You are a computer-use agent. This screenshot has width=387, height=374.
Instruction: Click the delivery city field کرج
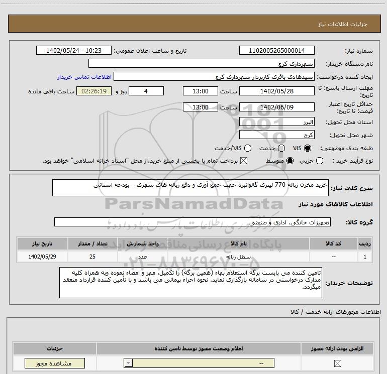coord(276,135)
